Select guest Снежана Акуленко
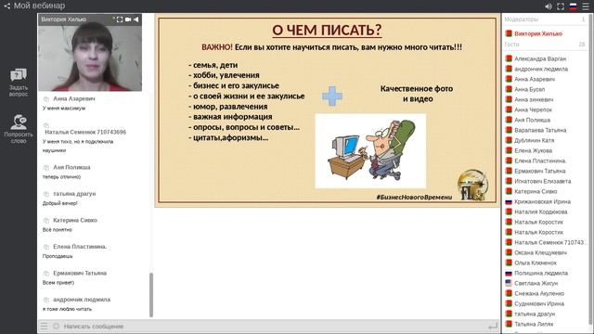The image size is (594, 334). click(x=539, y=293)
